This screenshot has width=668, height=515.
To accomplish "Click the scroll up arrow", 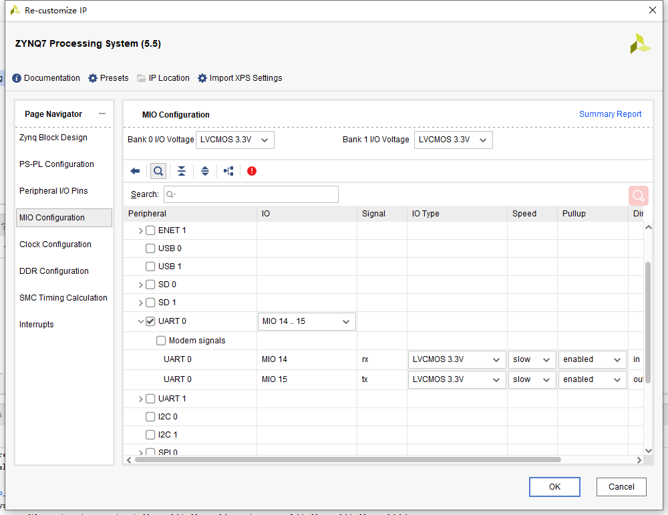I will 649,228.
